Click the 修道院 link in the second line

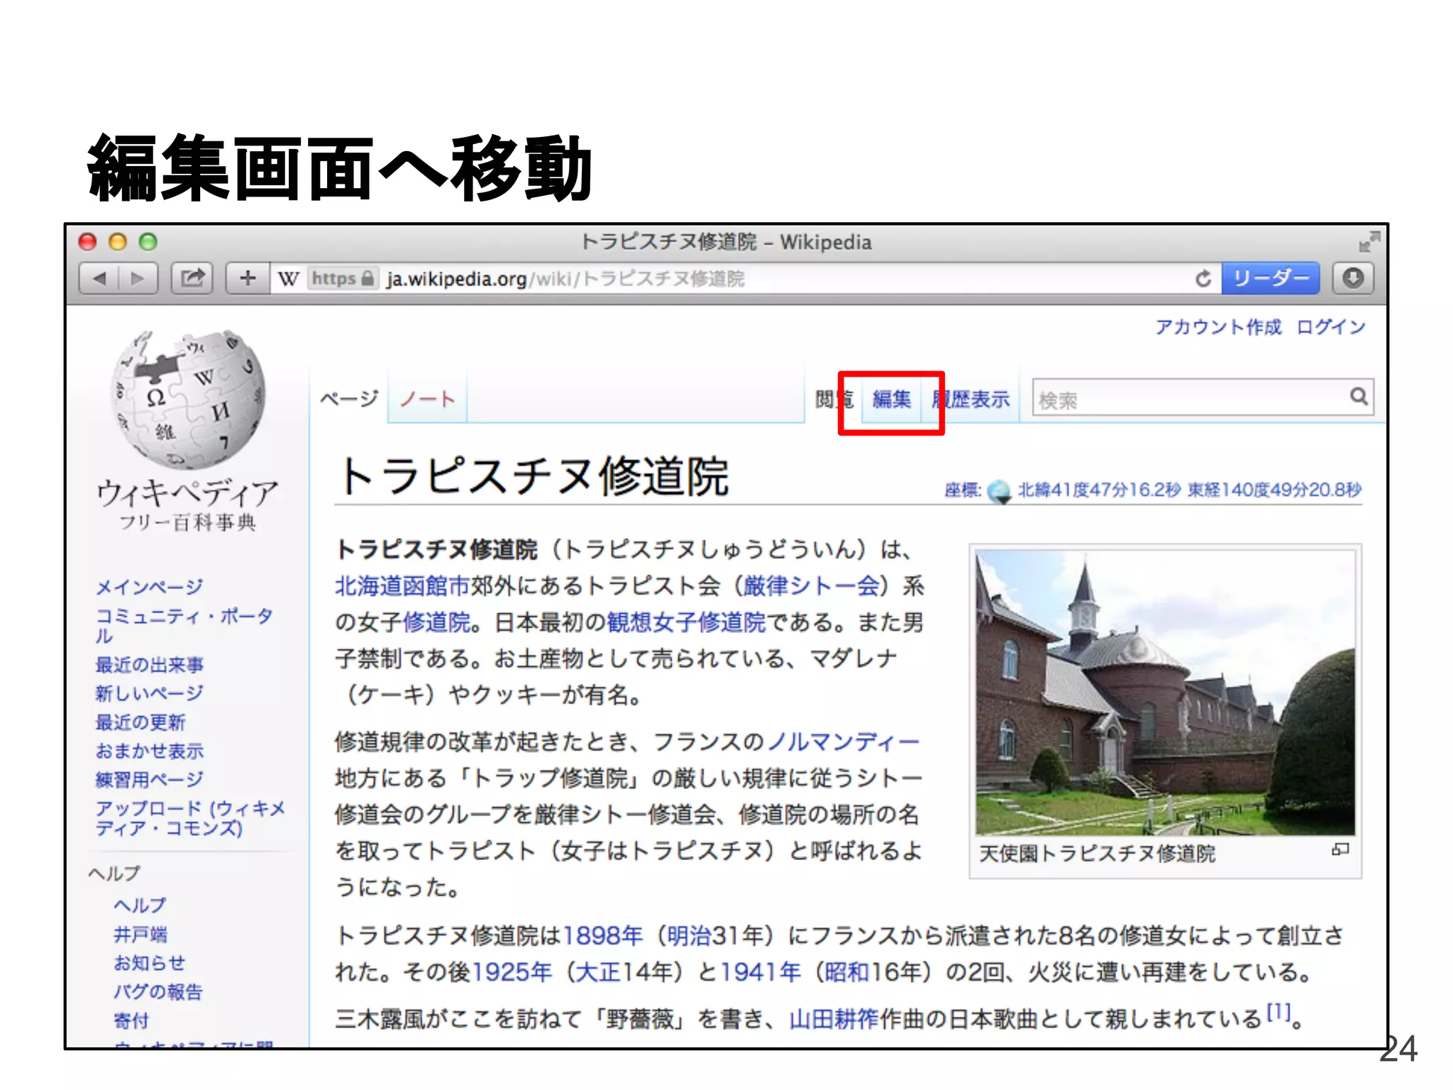click(x=437, y=622)
